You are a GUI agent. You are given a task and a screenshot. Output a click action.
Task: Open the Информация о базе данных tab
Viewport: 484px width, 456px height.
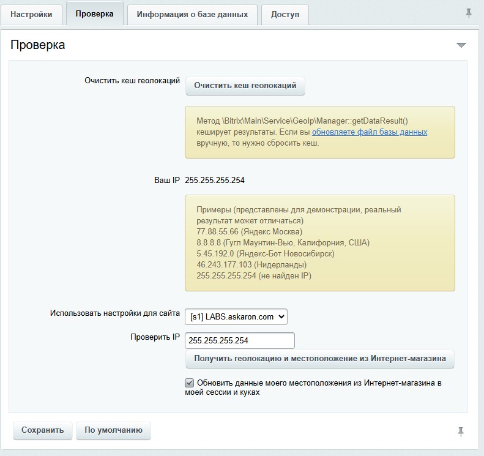[192, 15]
